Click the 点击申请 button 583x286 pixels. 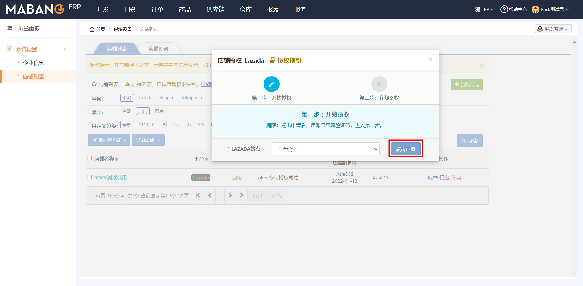click(406, 149)
